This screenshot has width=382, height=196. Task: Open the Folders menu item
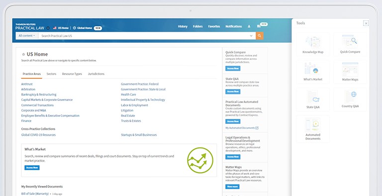(x=197, y=26)
